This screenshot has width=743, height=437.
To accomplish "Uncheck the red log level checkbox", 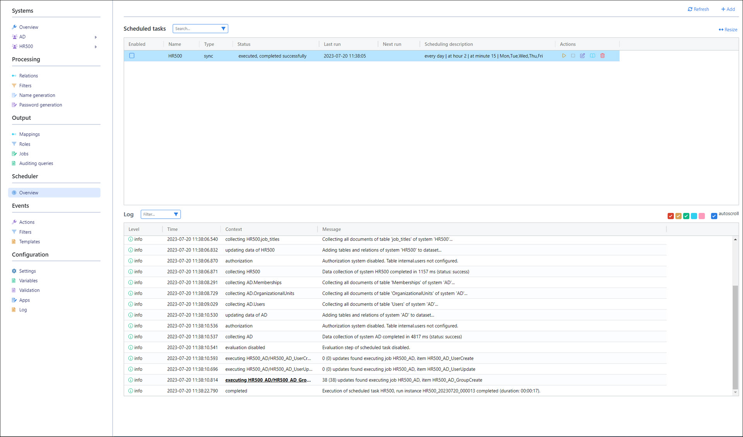I will point(671,216).
